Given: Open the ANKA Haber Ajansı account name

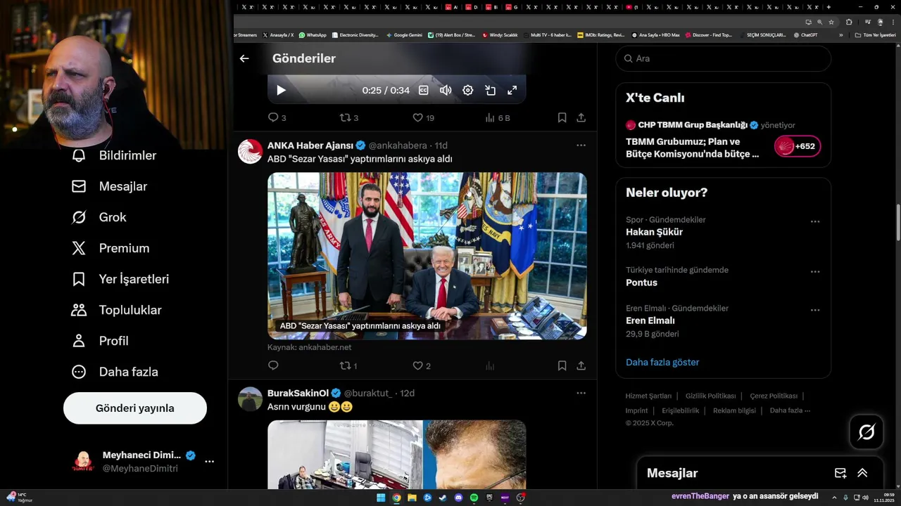Looking at the screenshot, I should tap(310, 145).
